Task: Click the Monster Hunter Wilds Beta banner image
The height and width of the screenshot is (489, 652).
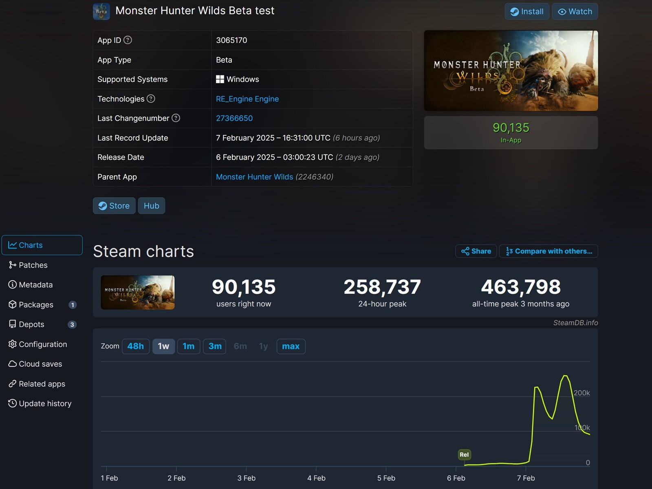Action: (x=511, y=70)
